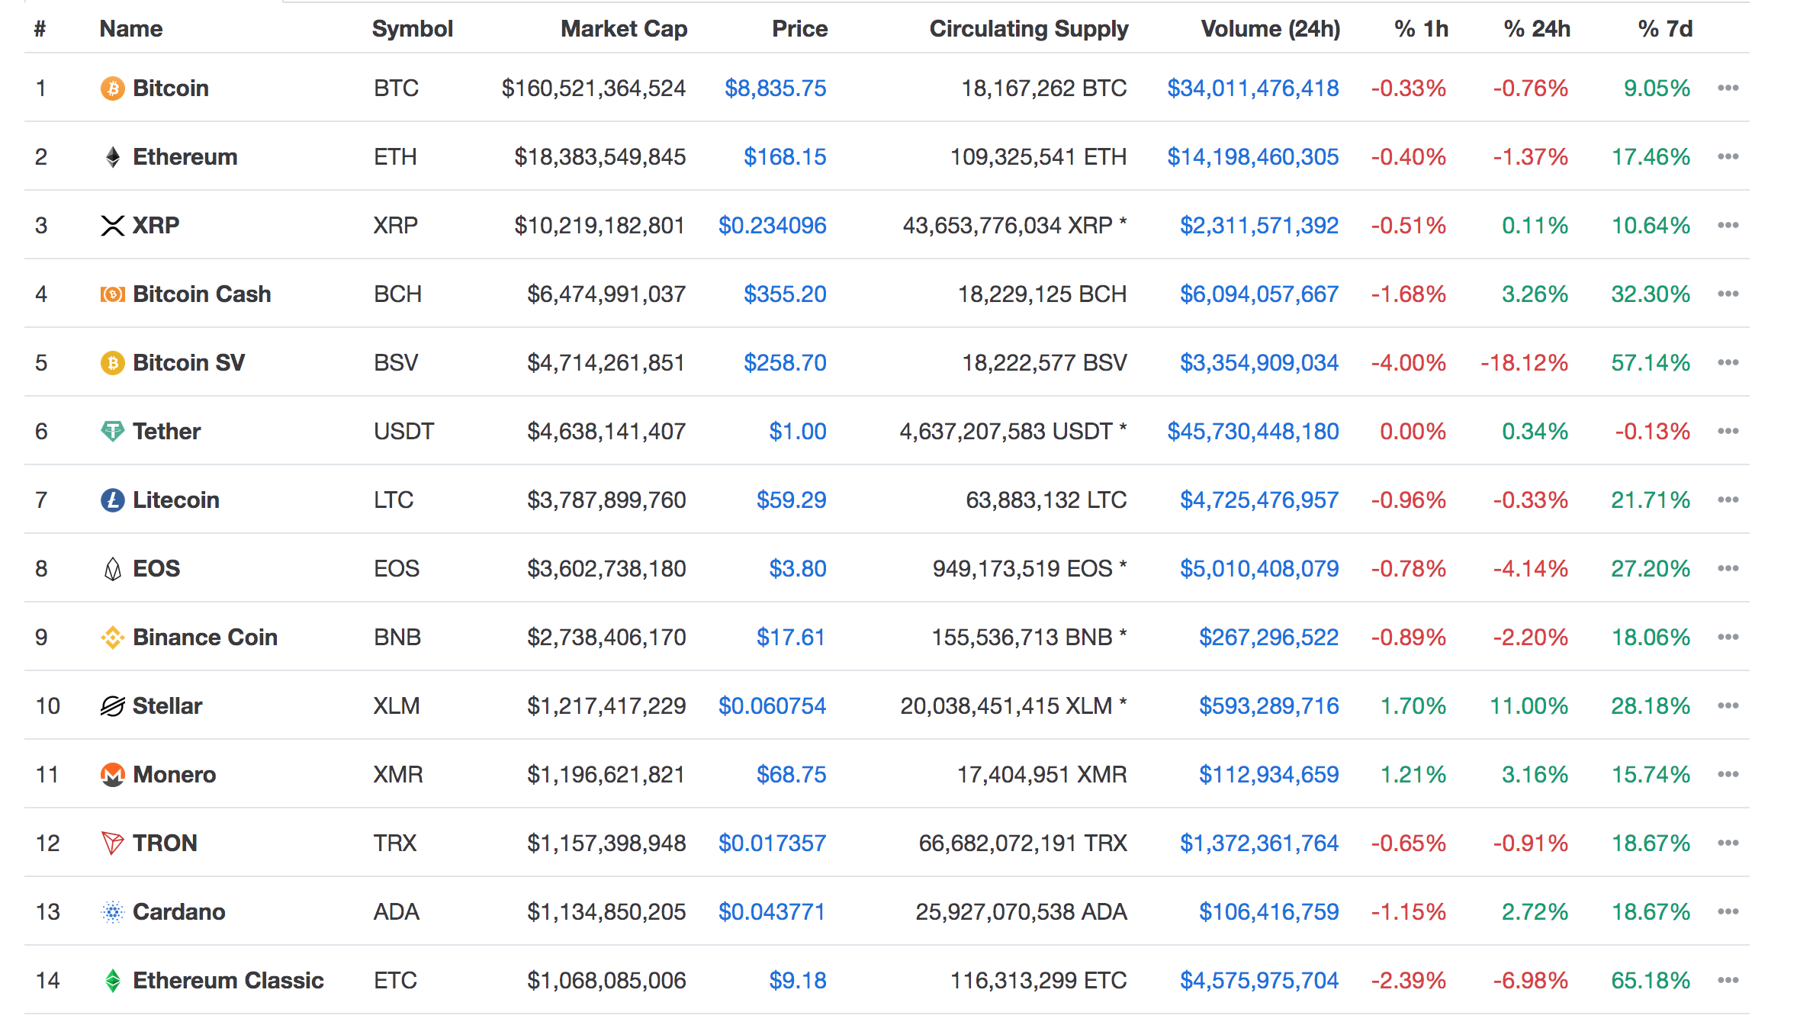Select Ethereum Classic 7d change 65.18%
1797x1025 pixels.
[x=1651, y=981]
